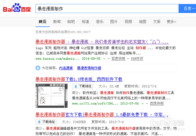Open result 暴走漫画制作器官方下载 1.5最新免费下载 - 华军
Image resolution: width=196 pixels, height=136 pixels.
click(102, 115)
